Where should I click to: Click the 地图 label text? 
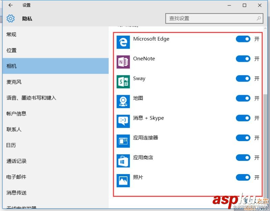pyautogui.click(x=138, y=98)
